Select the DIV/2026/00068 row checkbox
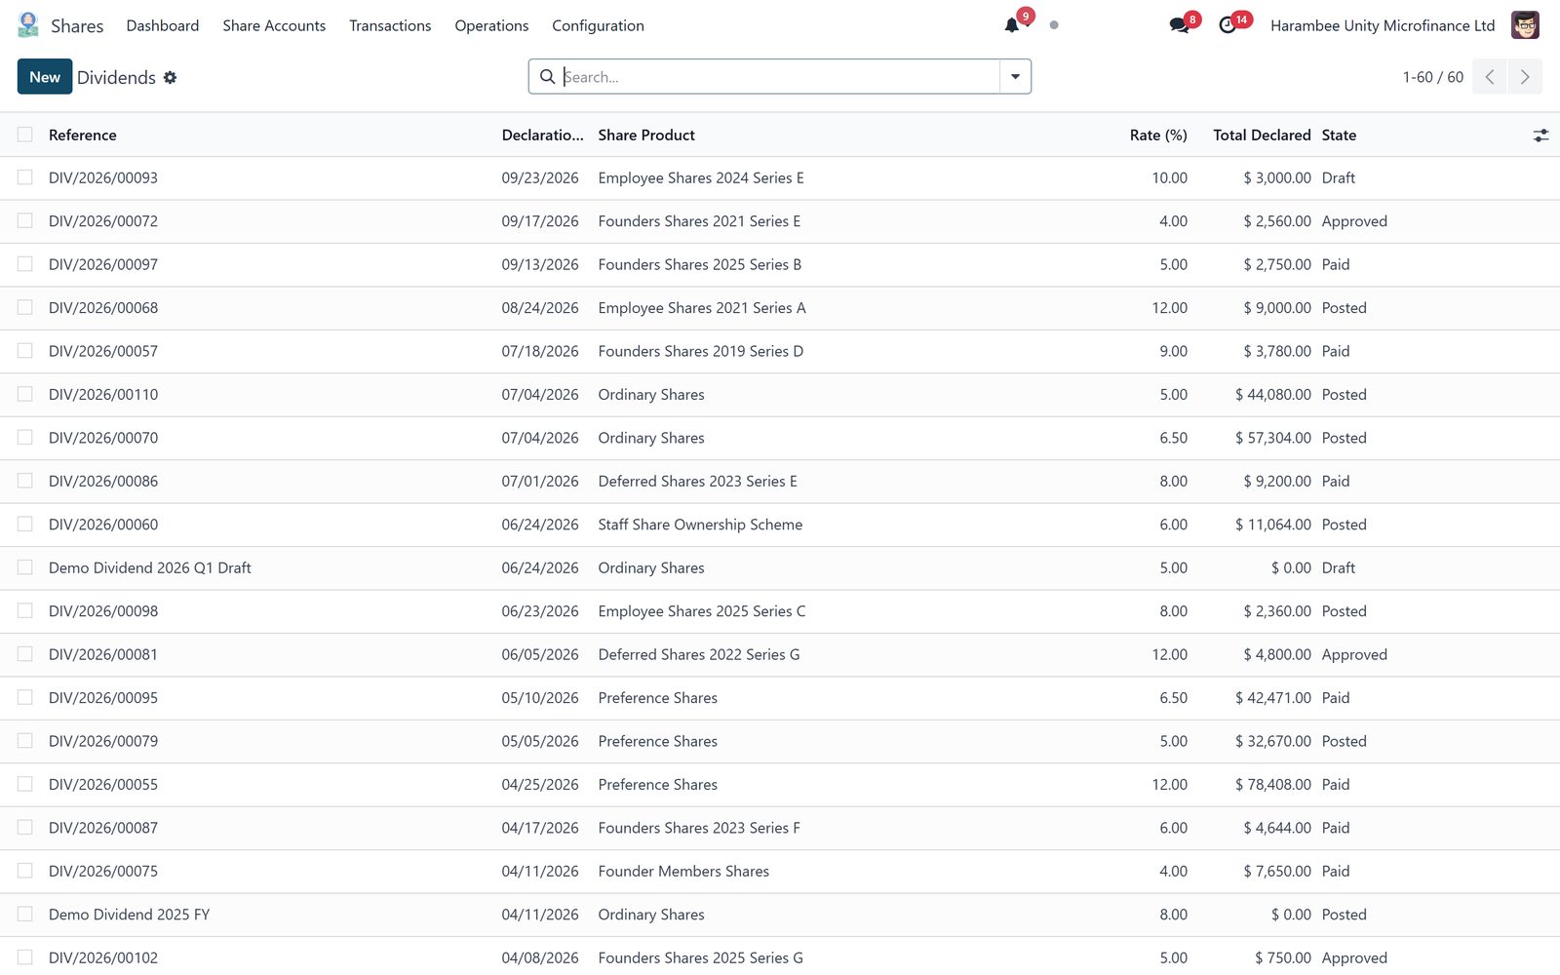The height and width of the screenshot is (975, 1560). pyautogui.click(x=25, y=307)
